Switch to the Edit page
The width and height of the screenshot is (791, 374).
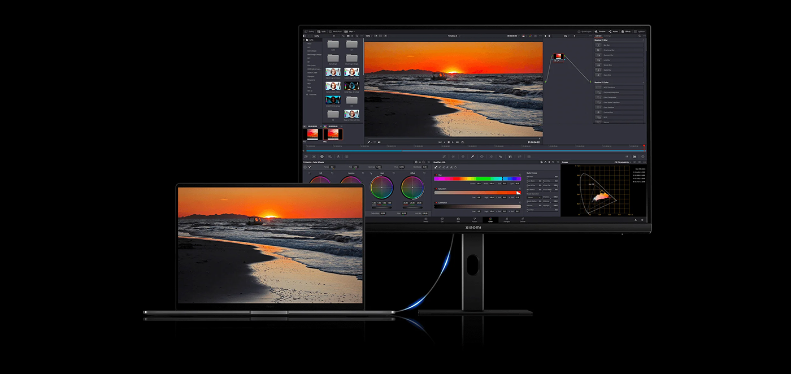pos(458,220)
